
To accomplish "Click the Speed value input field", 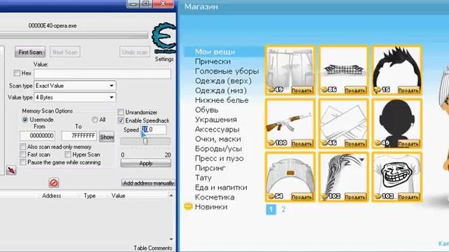I will pyautogui.click(x=154, y=129).
